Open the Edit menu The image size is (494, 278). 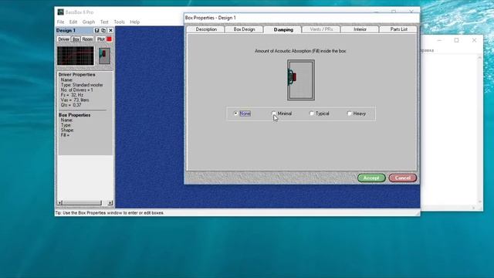73,22
